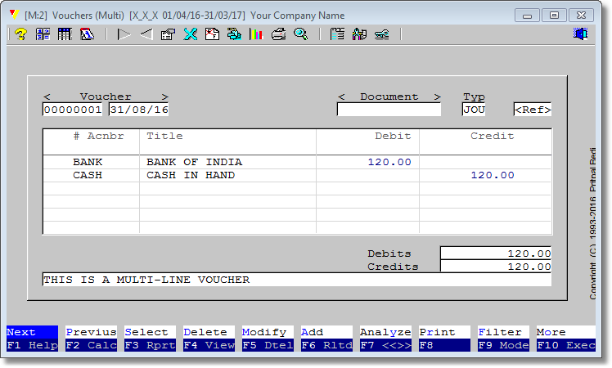Click the F9 Mode function key

pos(503,345)
